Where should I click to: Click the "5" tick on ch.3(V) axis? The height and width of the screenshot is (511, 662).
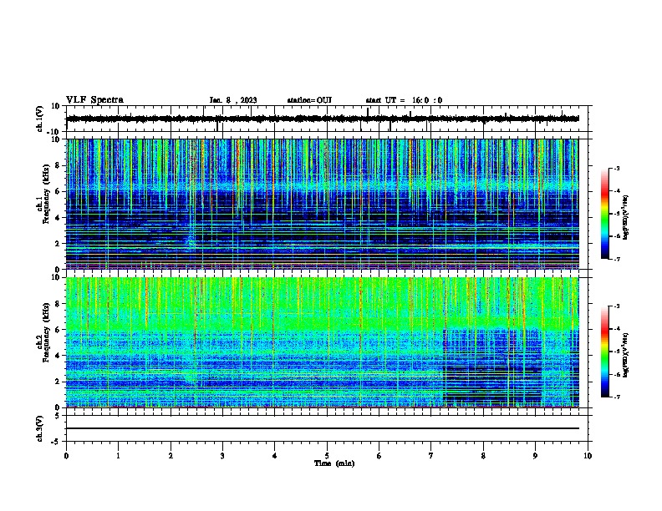[x=59, y=415]
